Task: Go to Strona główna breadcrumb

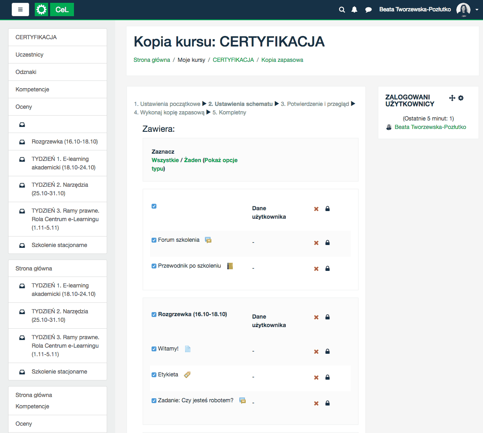Action: click(x=152, y=60)
